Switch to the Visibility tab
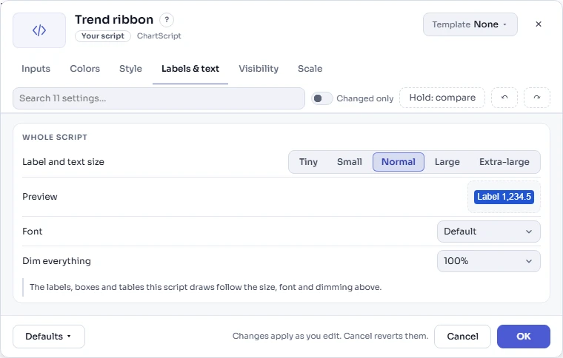The height and width of the screenshot is (358, 563). 259,69
